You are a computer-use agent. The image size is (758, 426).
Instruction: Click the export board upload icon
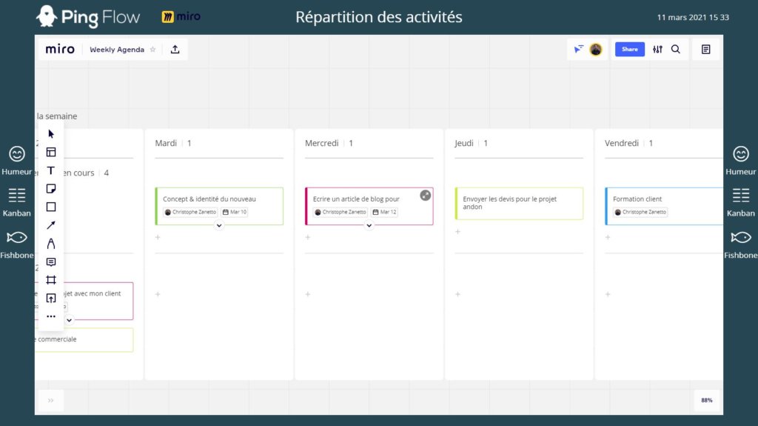(x=175, y=50)
